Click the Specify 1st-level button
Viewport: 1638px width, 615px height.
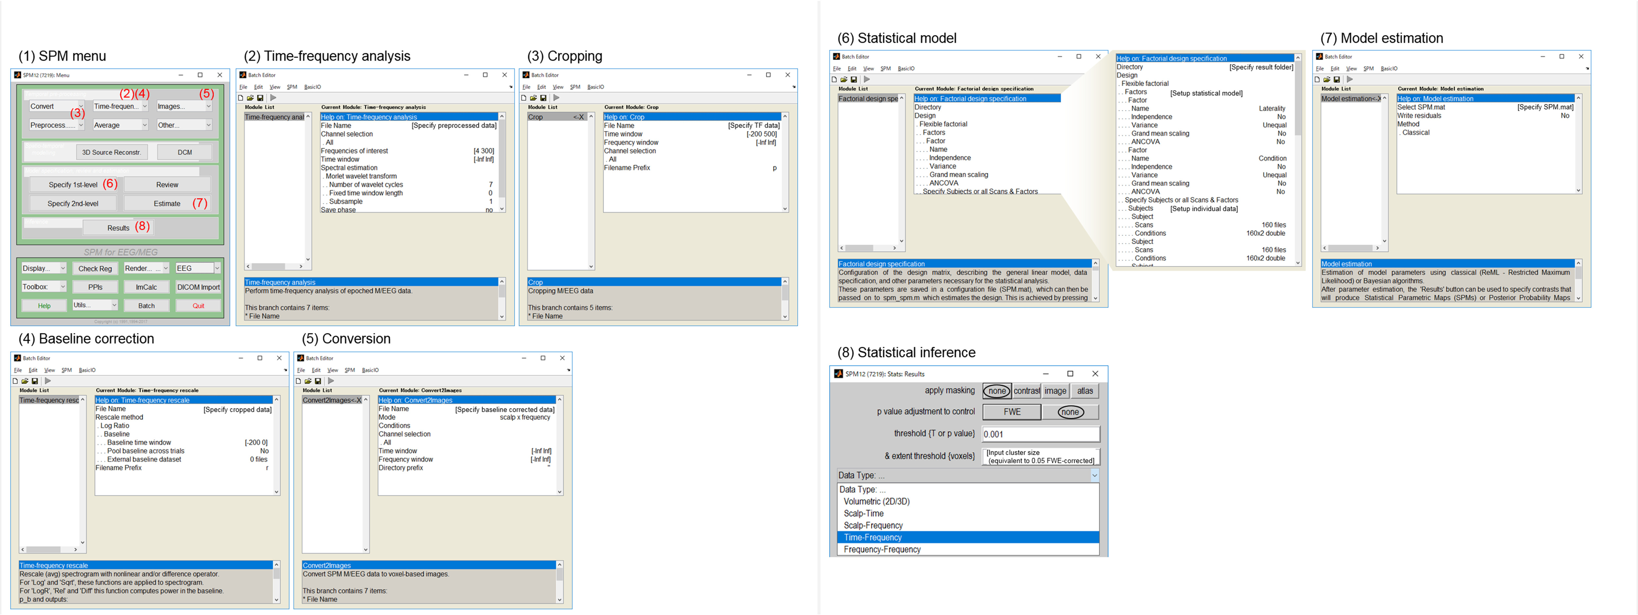tap(73, 185)
